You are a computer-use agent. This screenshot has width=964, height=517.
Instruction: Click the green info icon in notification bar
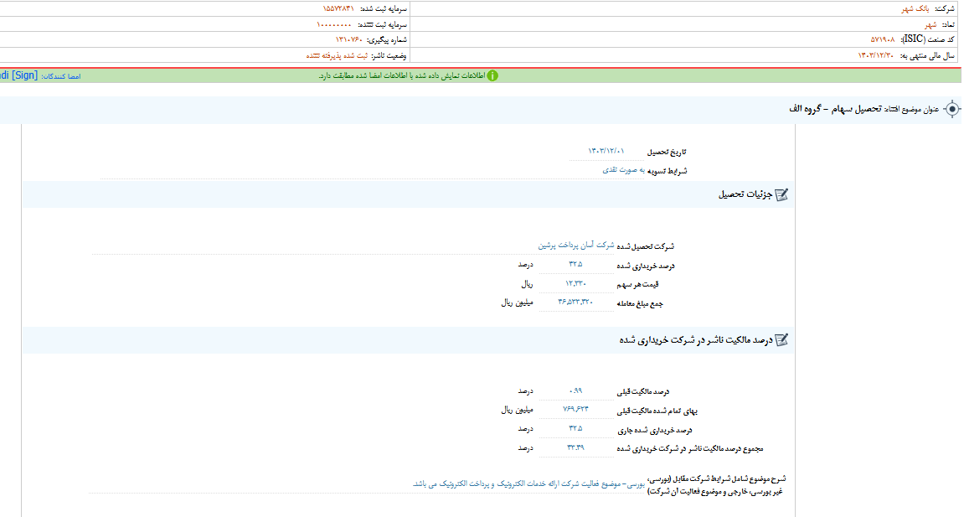point(493,75)
